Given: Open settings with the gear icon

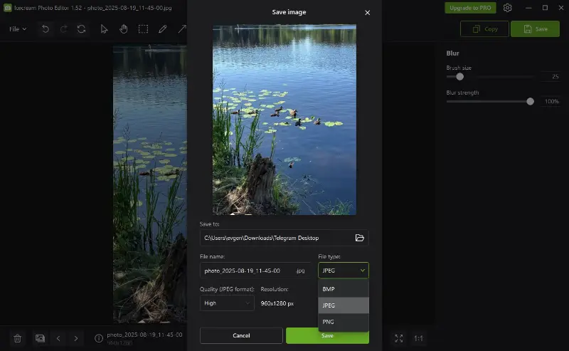Looking at the screenshot, I should point(507,8).
